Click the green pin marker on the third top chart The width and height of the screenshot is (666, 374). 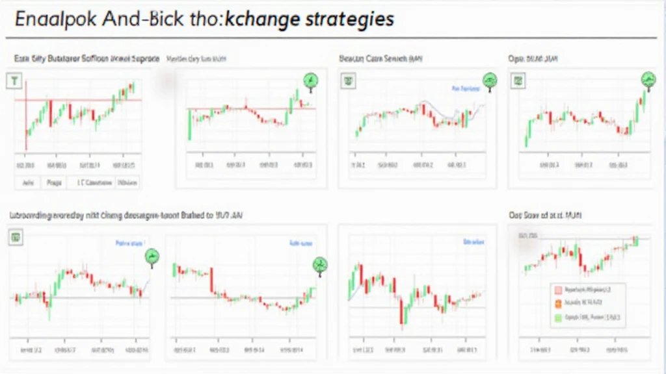coord(490,82)
